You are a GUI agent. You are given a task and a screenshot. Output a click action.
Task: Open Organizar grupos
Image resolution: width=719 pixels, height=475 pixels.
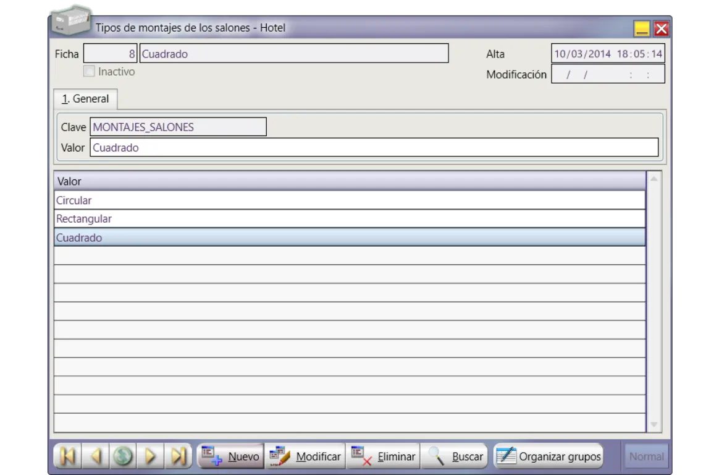(x=549, y=456)
